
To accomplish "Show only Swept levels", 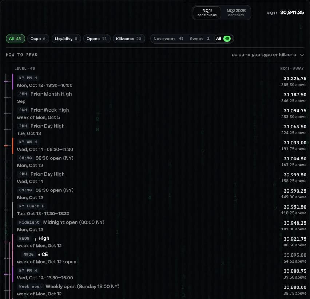I will (199, 39).
